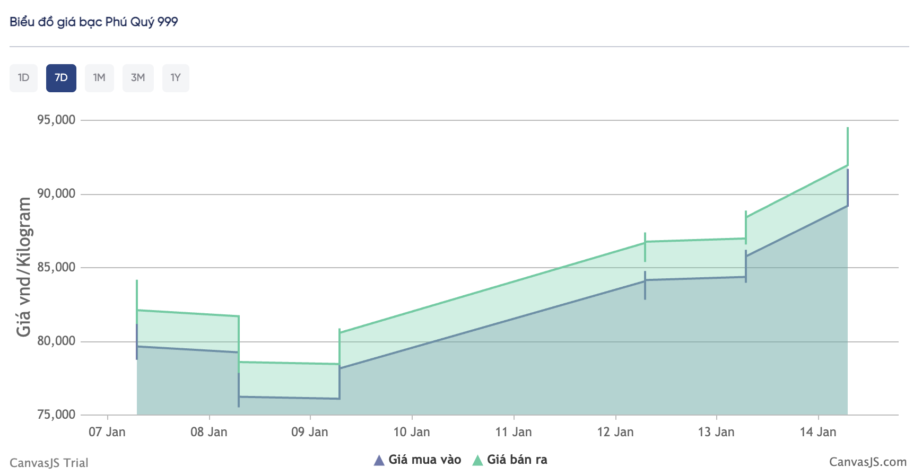Click the 75,000 y-axis label

56,415
